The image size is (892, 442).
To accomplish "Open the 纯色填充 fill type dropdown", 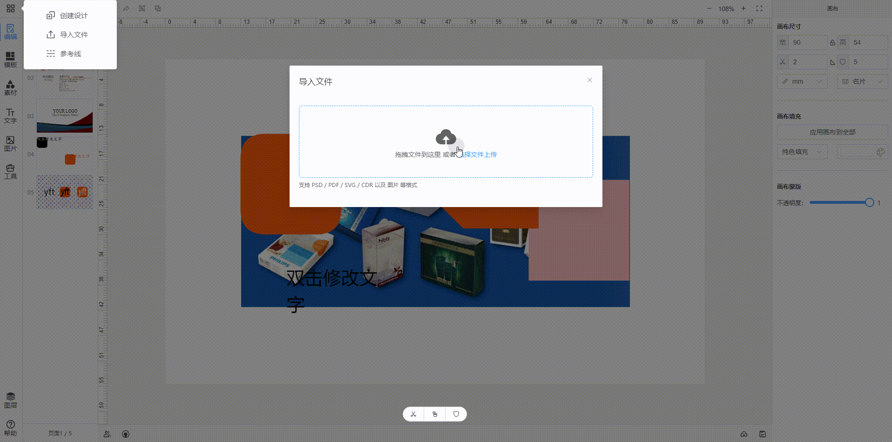I will pyautogui.click(x=802, y=152).
